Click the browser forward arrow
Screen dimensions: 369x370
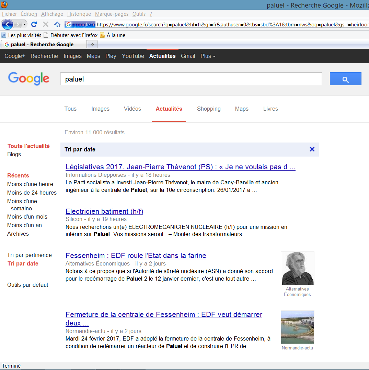coord(18,24)
